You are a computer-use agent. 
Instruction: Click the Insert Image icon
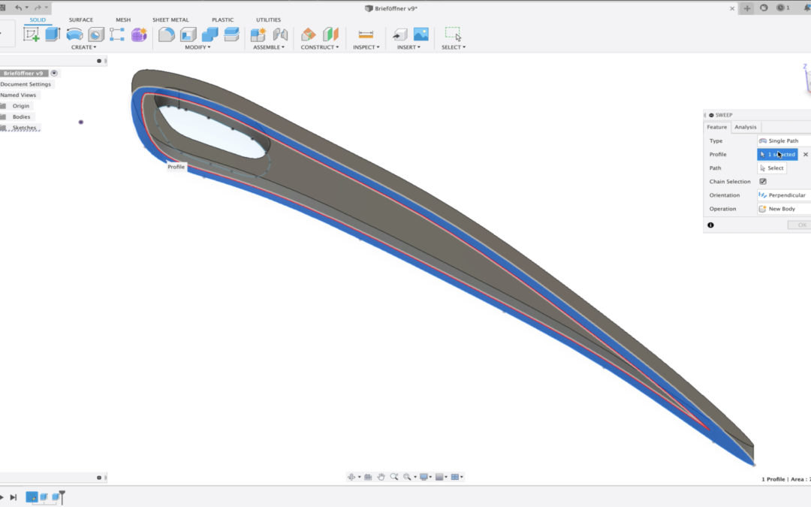click(x=421, y=35)
